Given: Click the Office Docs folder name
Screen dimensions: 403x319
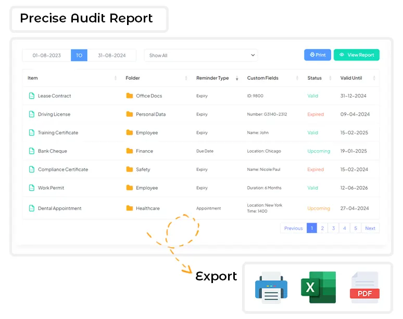Looking at the screenshot, I should 149,96.
